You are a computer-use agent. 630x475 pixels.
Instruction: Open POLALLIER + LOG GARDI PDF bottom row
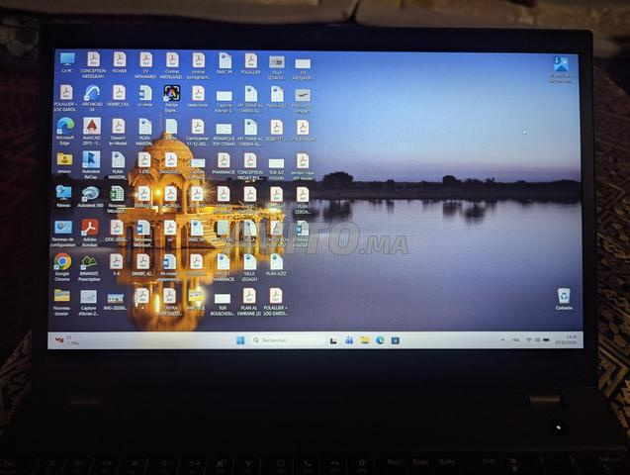pyautogui.click(x=276, y=302)
